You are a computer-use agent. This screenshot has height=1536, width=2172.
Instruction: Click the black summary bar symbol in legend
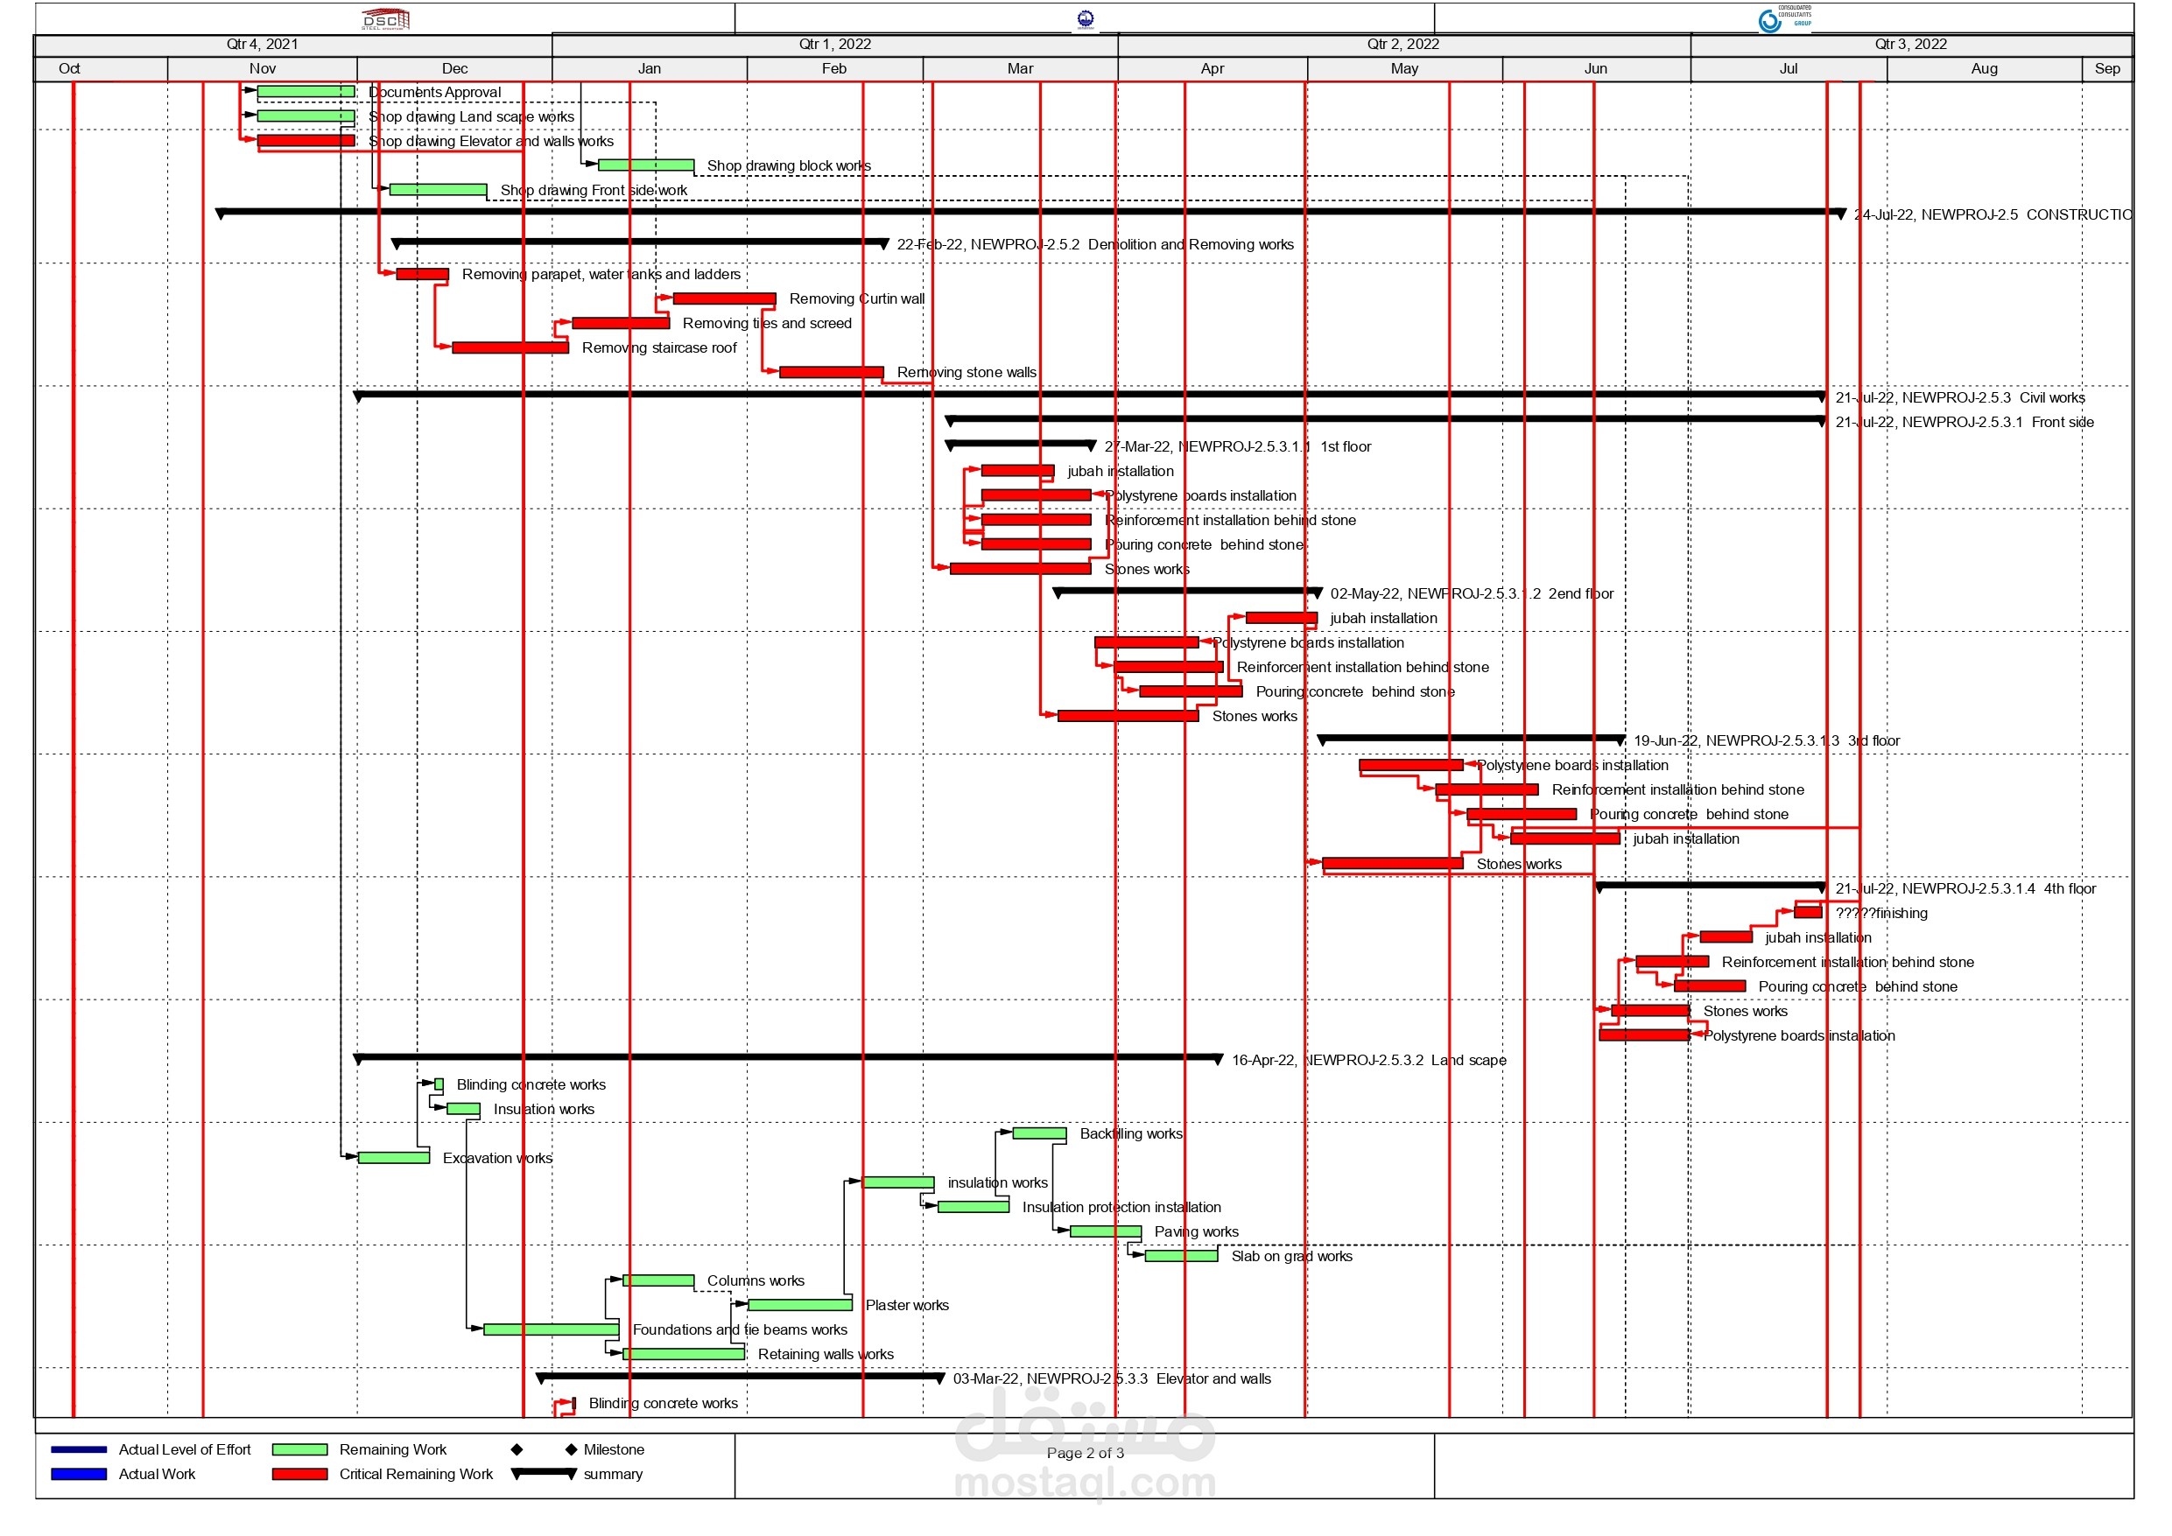[x=544, y=1473]
